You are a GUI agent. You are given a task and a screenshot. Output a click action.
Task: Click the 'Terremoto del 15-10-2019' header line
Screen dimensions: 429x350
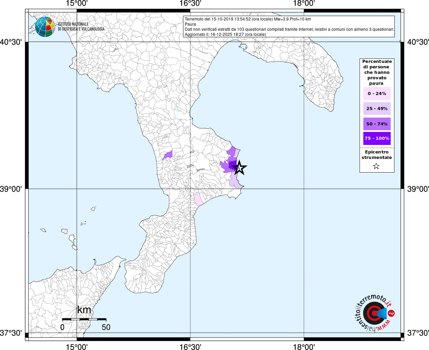(248, 19)
